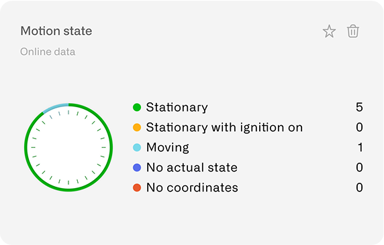
Task: Click the star favorite icon
Action: coord(329,31)
